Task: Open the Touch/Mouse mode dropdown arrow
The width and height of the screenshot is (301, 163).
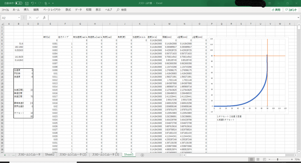Action: click(x=49, y=3)
